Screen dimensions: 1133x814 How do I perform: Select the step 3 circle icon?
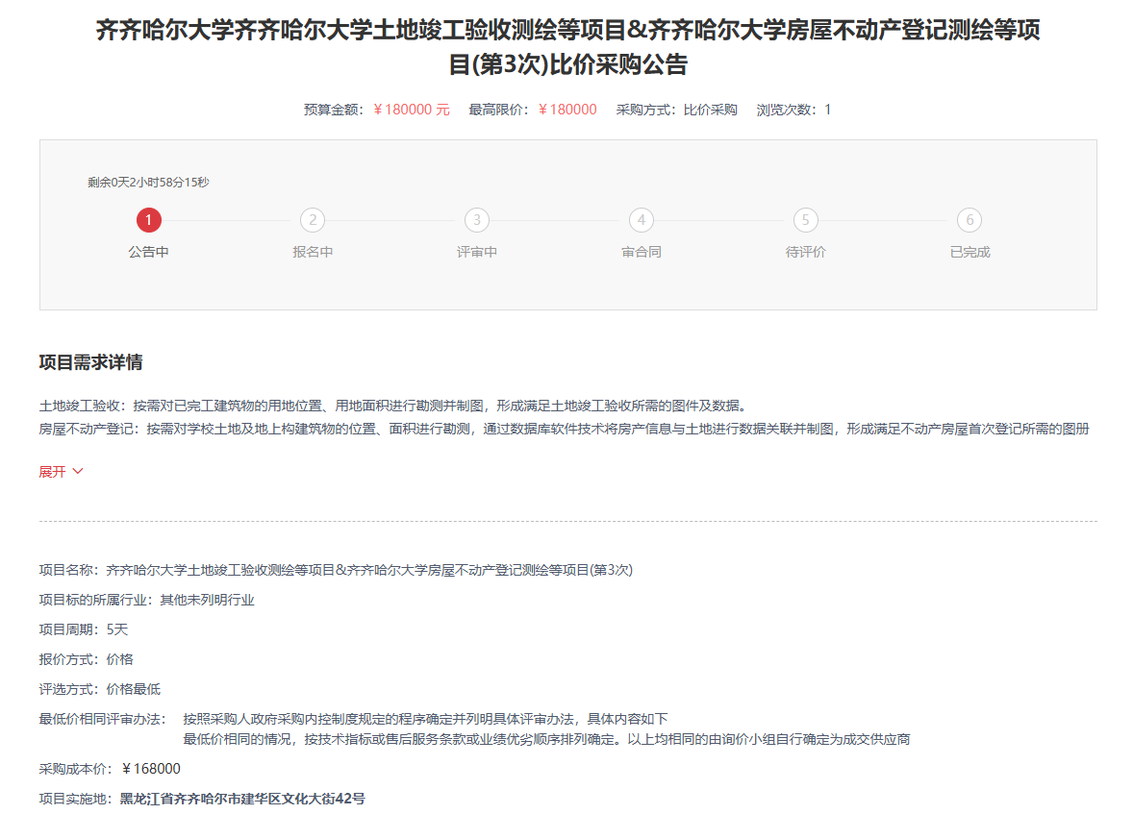click(x=477, y=221)
